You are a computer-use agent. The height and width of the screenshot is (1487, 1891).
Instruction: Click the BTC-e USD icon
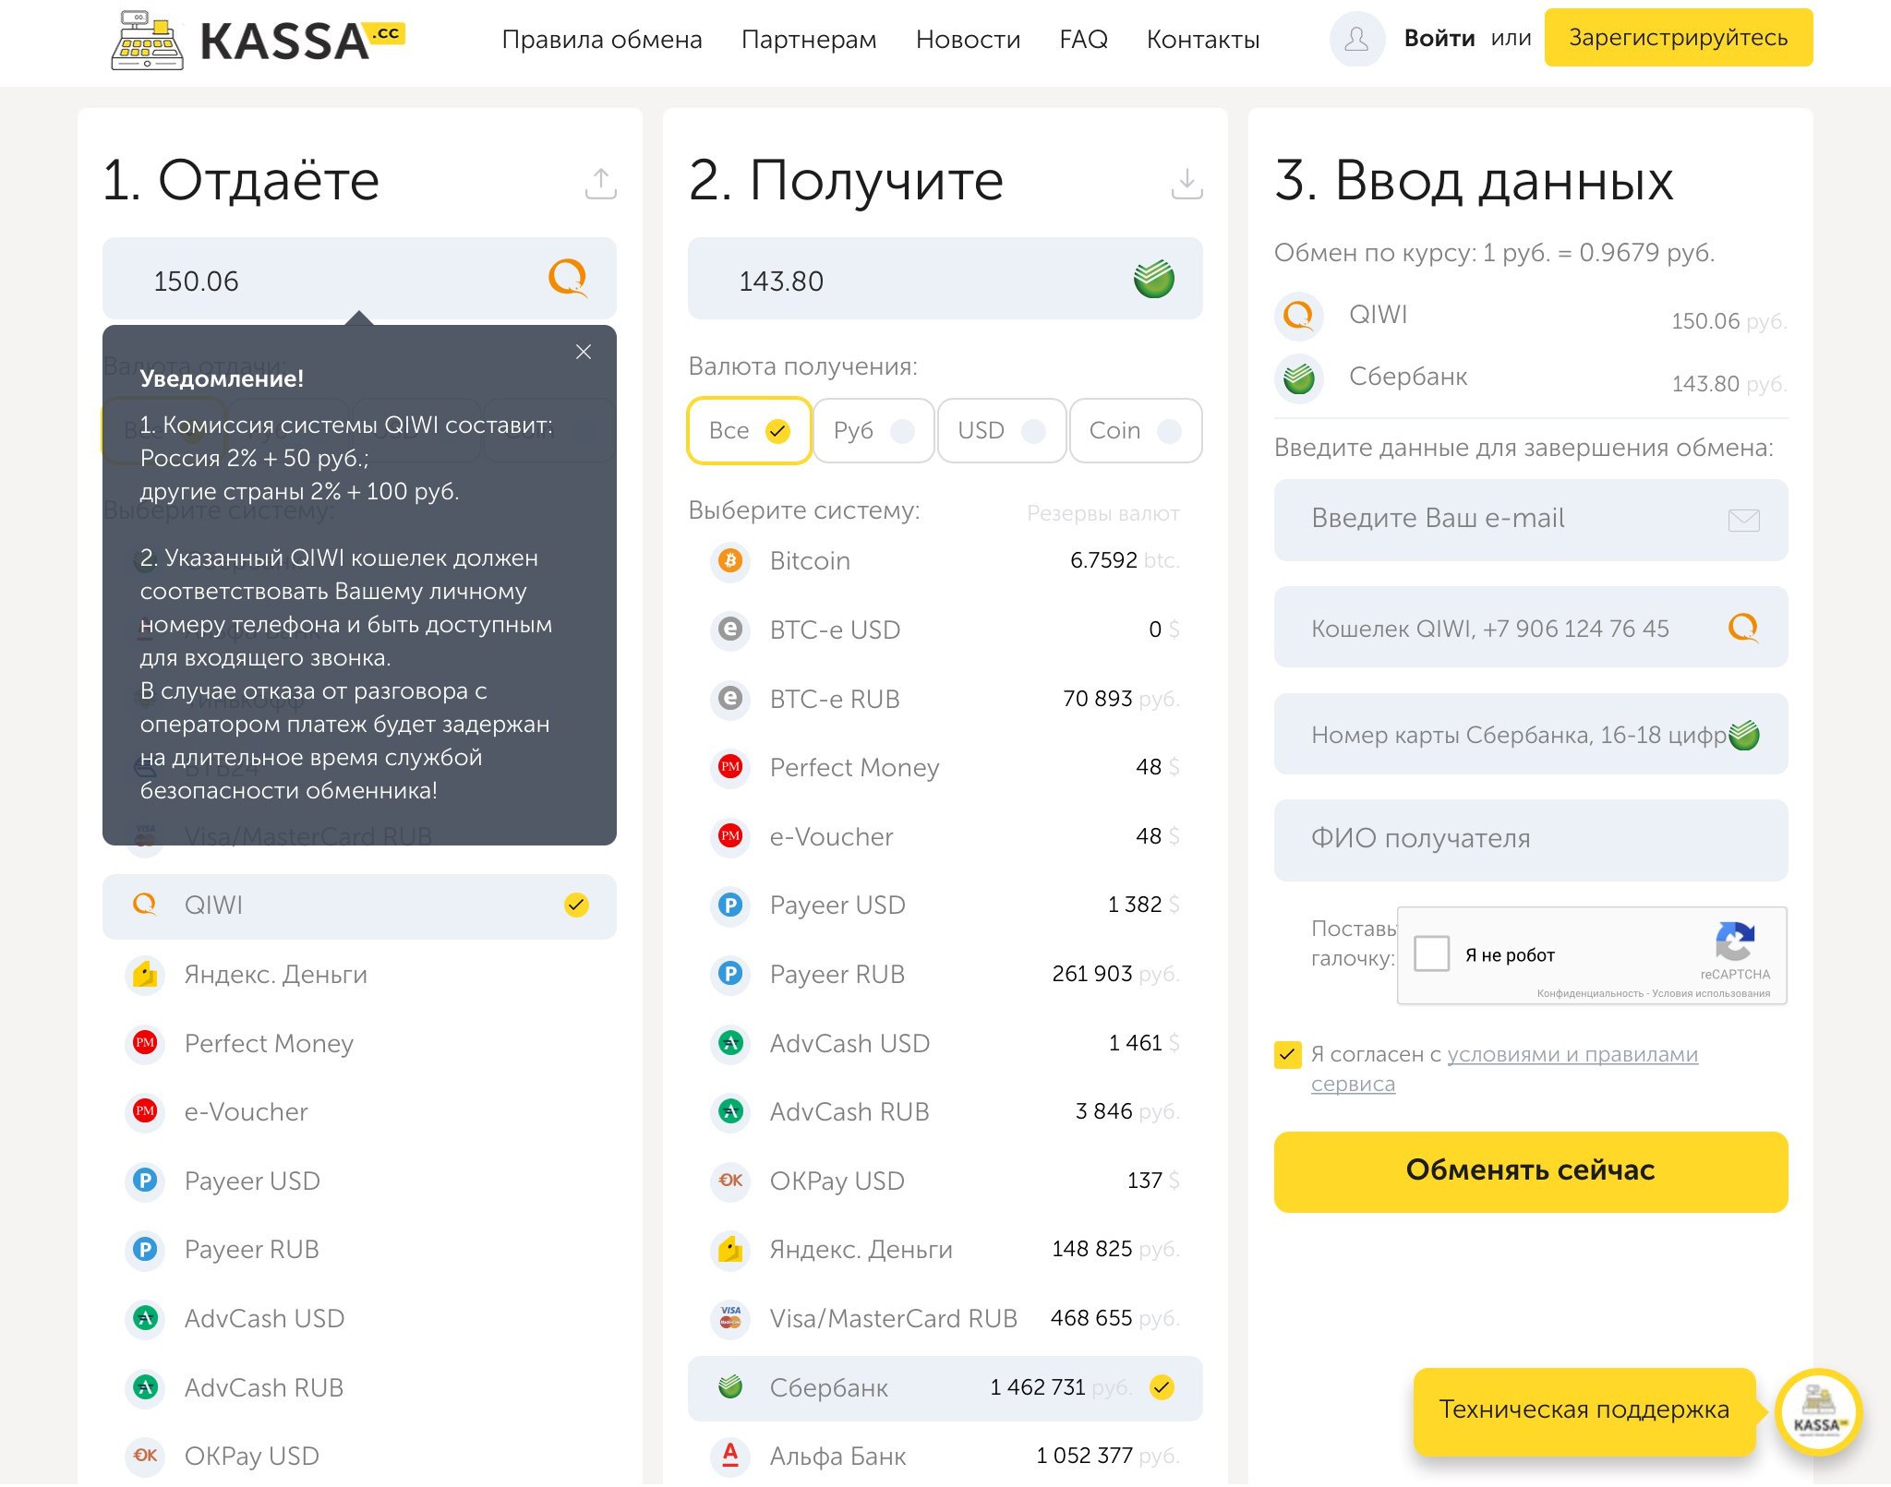click(x=730, y=630)
